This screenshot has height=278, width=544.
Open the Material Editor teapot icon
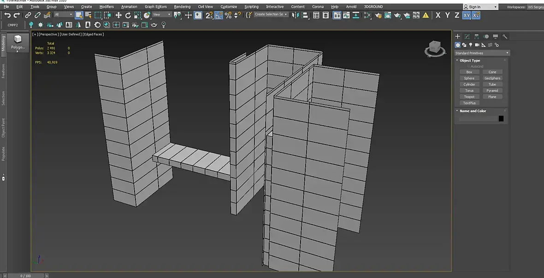point(378,15)
